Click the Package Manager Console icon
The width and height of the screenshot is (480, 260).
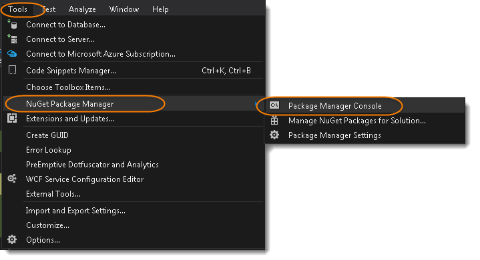(x=274, y=105)
